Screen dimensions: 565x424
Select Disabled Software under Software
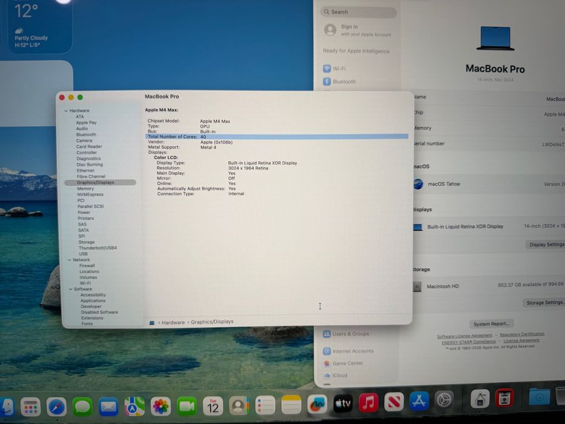tap(99, 312)
